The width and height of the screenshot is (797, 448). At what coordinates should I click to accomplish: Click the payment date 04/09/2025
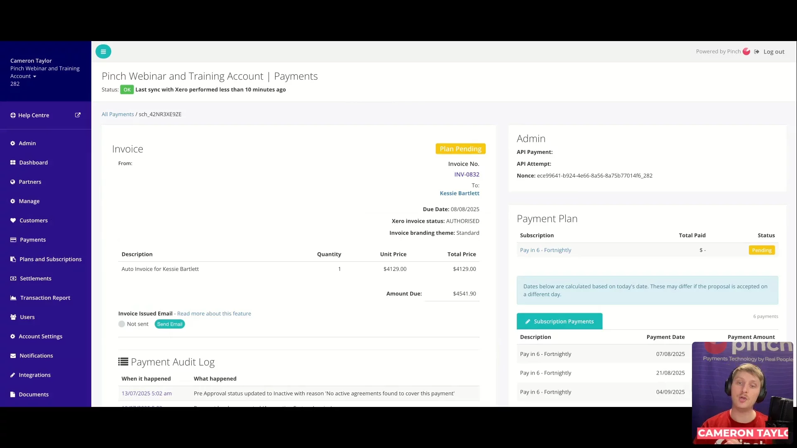coord(670,392)
